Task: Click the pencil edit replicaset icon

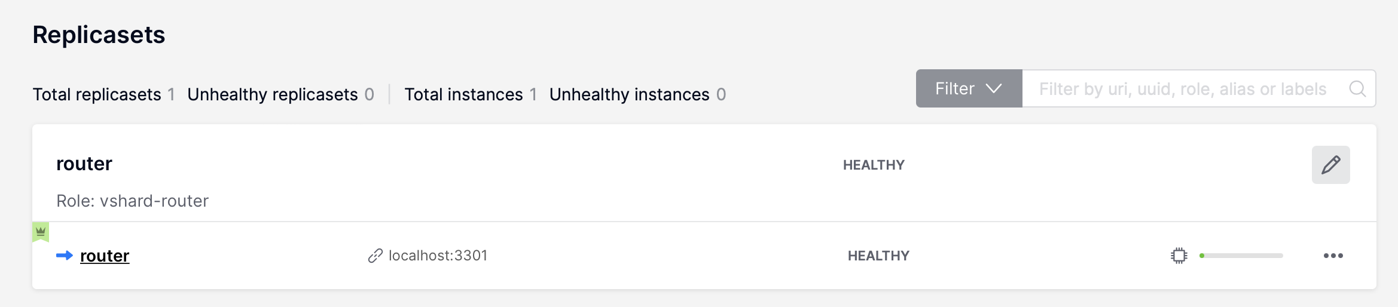Action: tap(1330, 165)
